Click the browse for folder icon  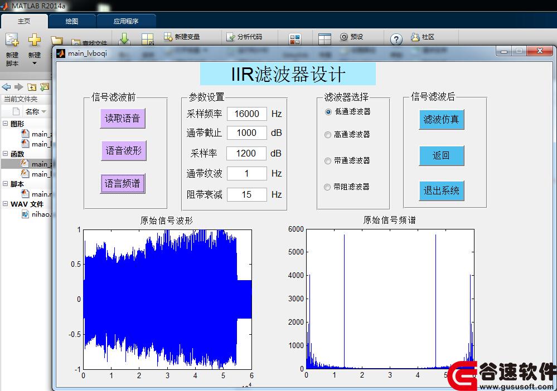click(x=45, y=87)
